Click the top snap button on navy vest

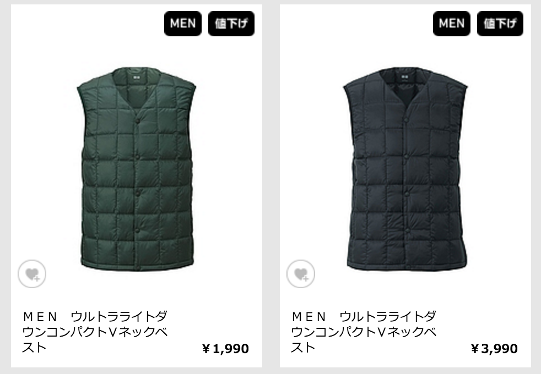(406, 120)
